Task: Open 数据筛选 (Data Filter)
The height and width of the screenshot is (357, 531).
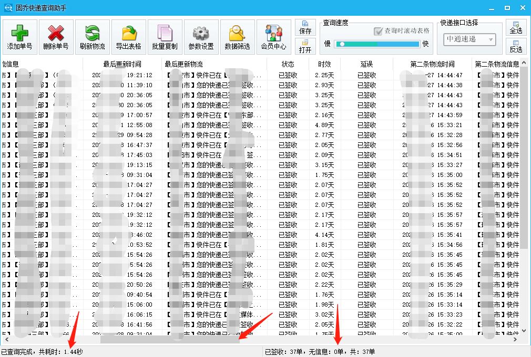Action: [x=237, y=36]
